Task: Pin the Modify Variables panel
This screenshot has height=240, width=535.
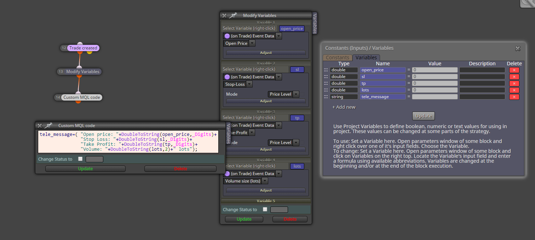Action: click(x=233, y=16)
